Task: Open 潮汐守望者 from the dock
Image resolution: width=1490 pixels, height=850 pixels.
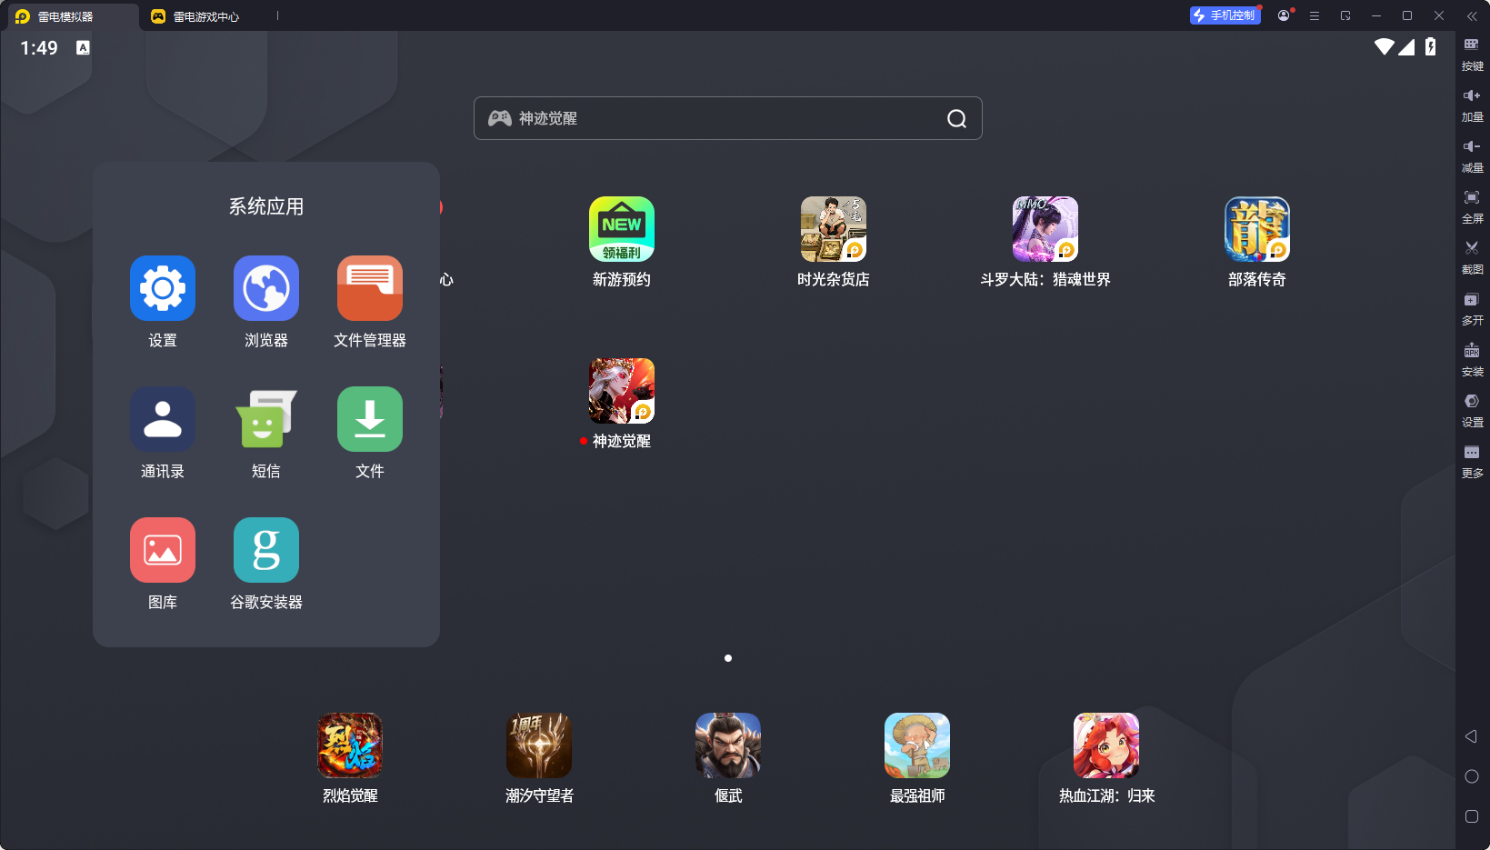Action: tap(539, 745)
